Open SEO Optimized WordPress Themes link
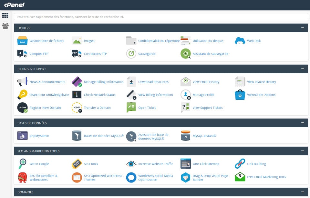Viewport: 310px width, 198px height. [x=103, y=178]
